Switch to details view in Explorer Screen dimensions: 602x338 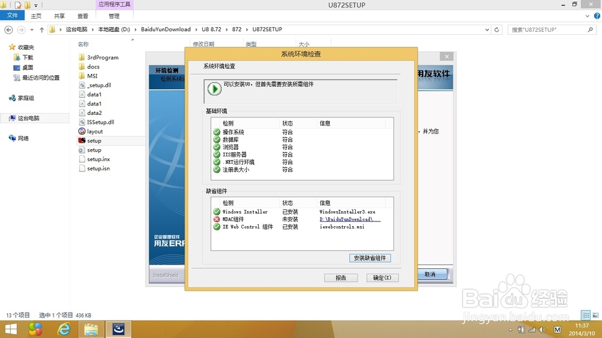coord(586,315)
